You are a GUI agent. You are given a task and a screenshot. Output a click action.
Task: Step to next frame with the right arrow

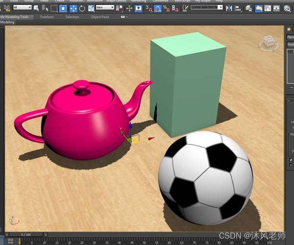[45, 235]
